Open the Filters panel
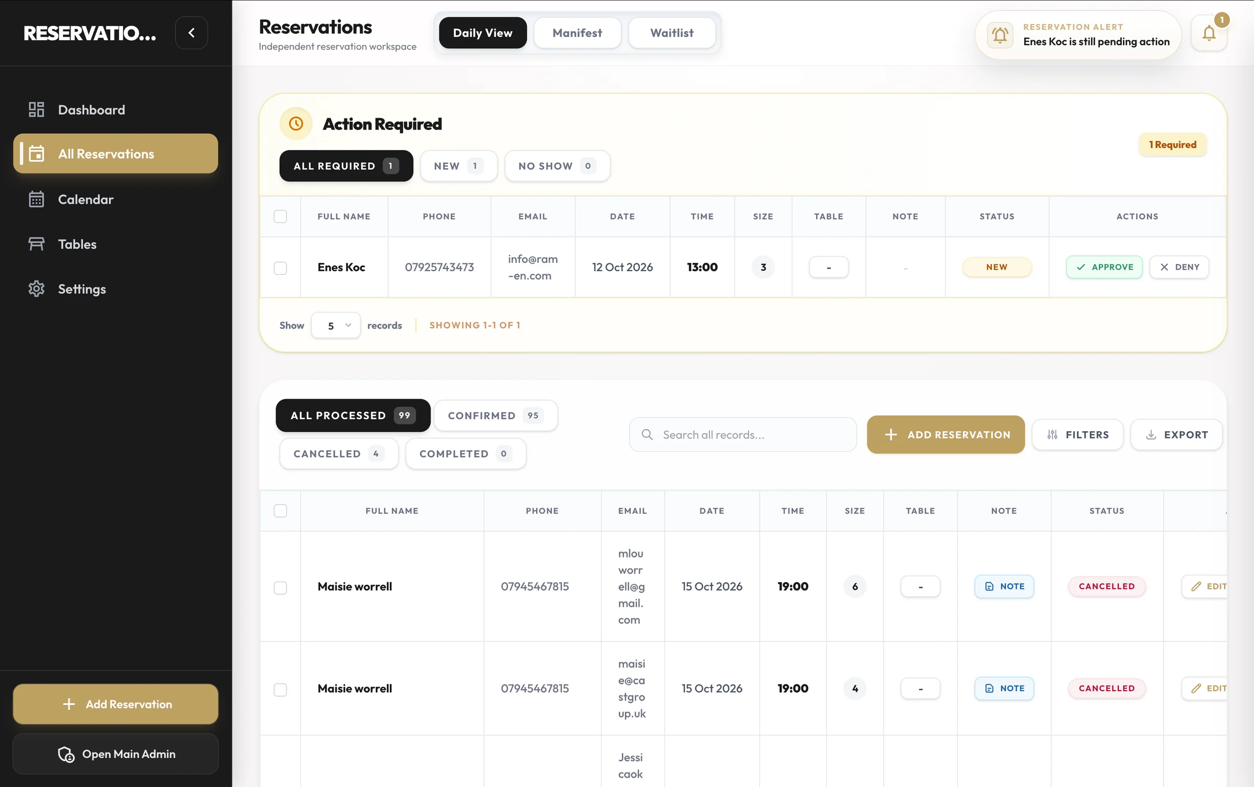The width and height of the screenshot is (1254, 787). [1077, 435]
